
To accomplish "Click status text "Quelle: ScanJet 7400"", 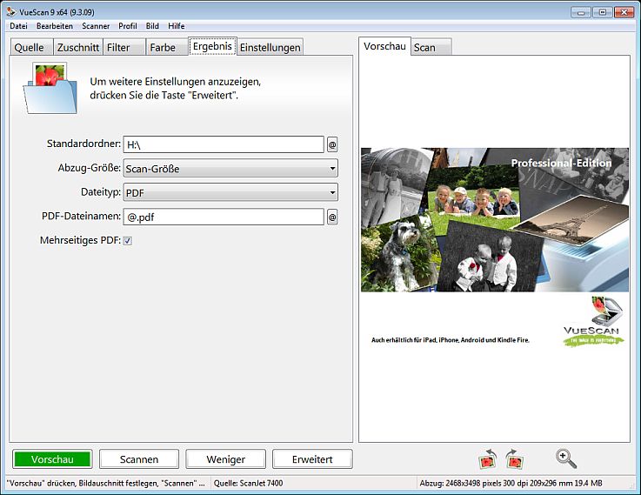I will click(248, 483).
